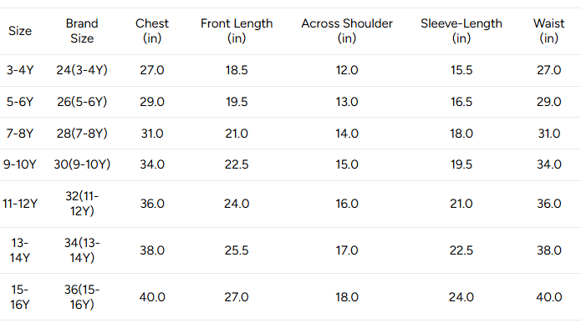Image resolution: width=581 pixels, height=323 pixels.
Task: Select the Chest (in) column header
Action: 152,31
